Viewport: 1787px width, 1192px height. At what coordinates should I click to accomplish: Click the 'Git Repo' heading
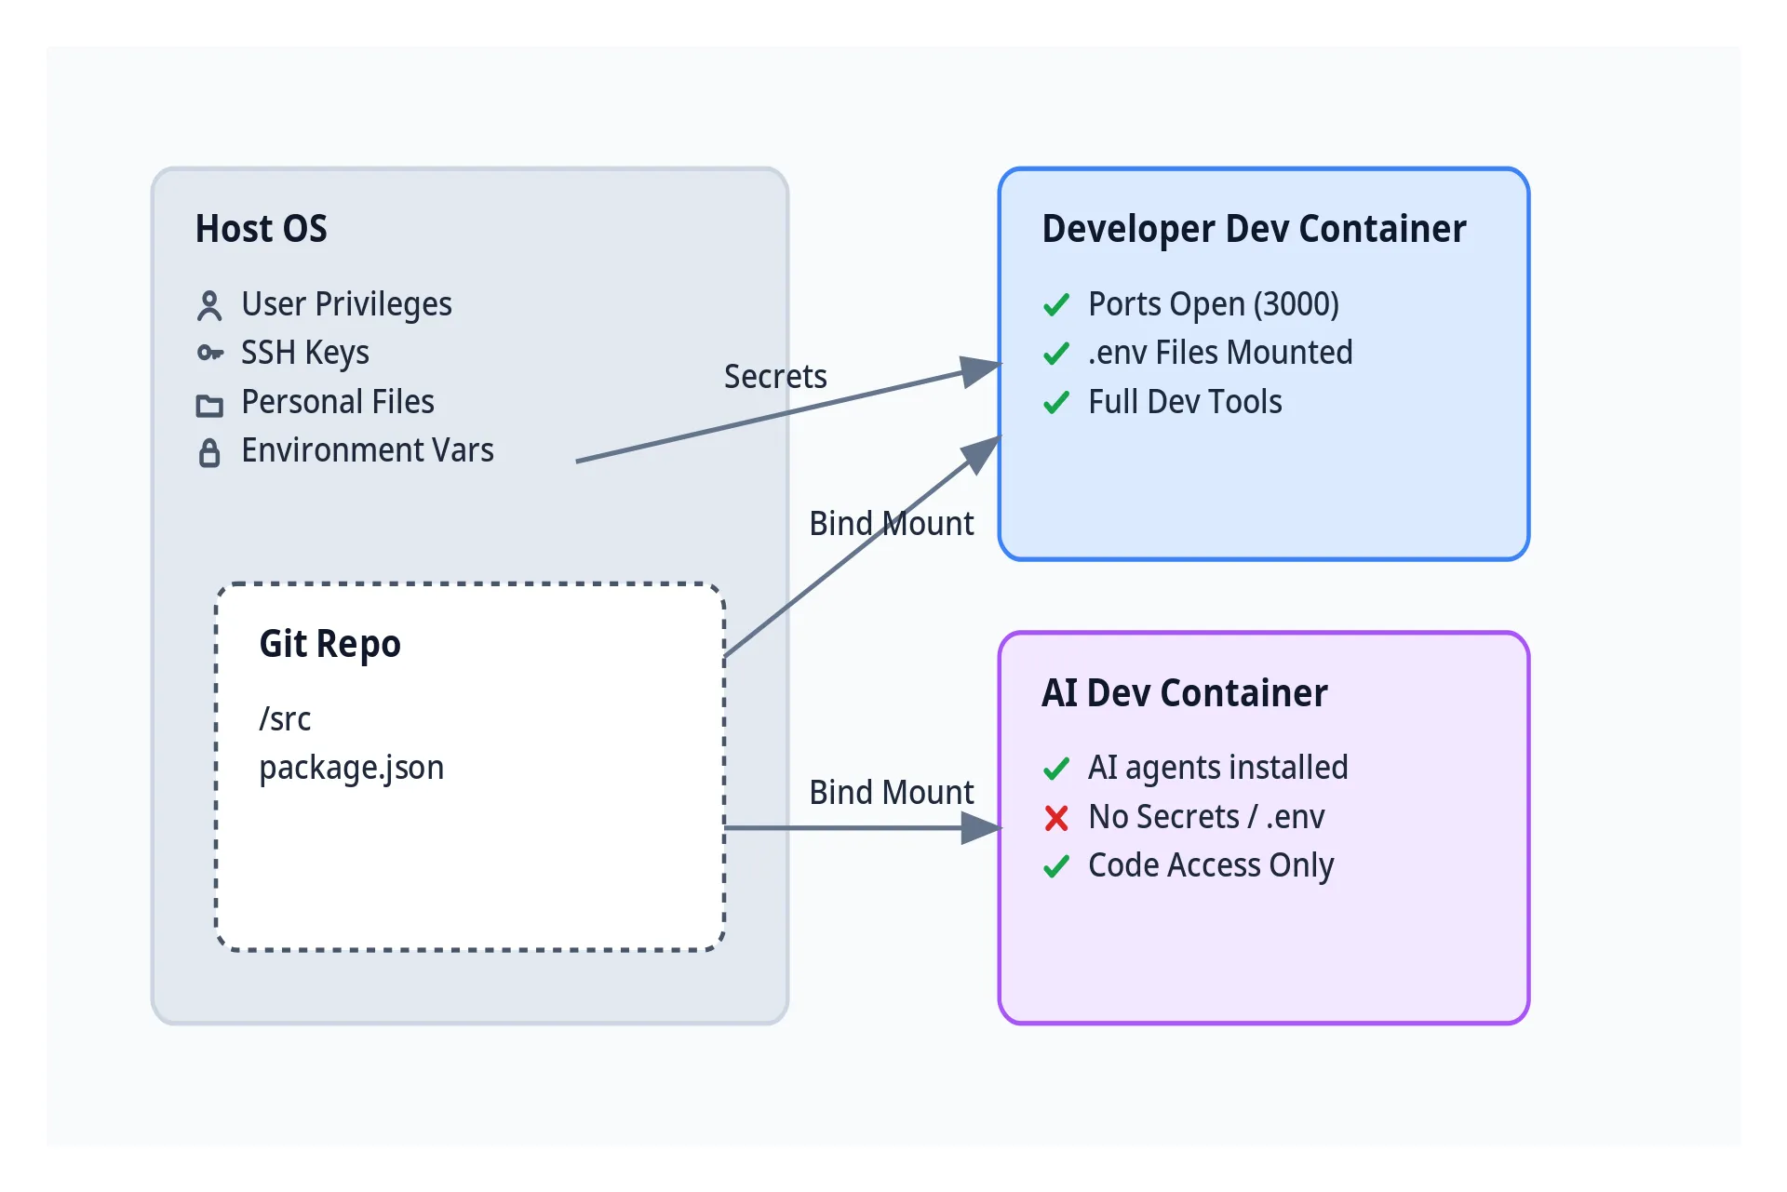coord(329,644)
